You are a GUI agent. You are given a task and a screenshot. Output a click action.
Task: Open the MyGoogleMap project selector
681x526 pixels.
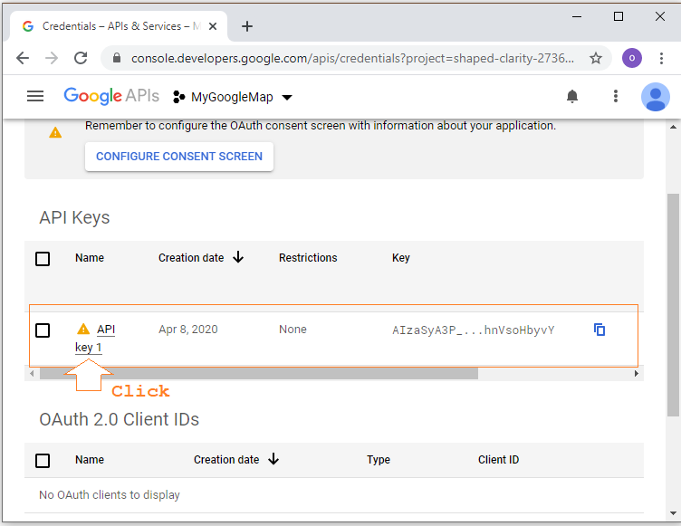tap(233, 97)
